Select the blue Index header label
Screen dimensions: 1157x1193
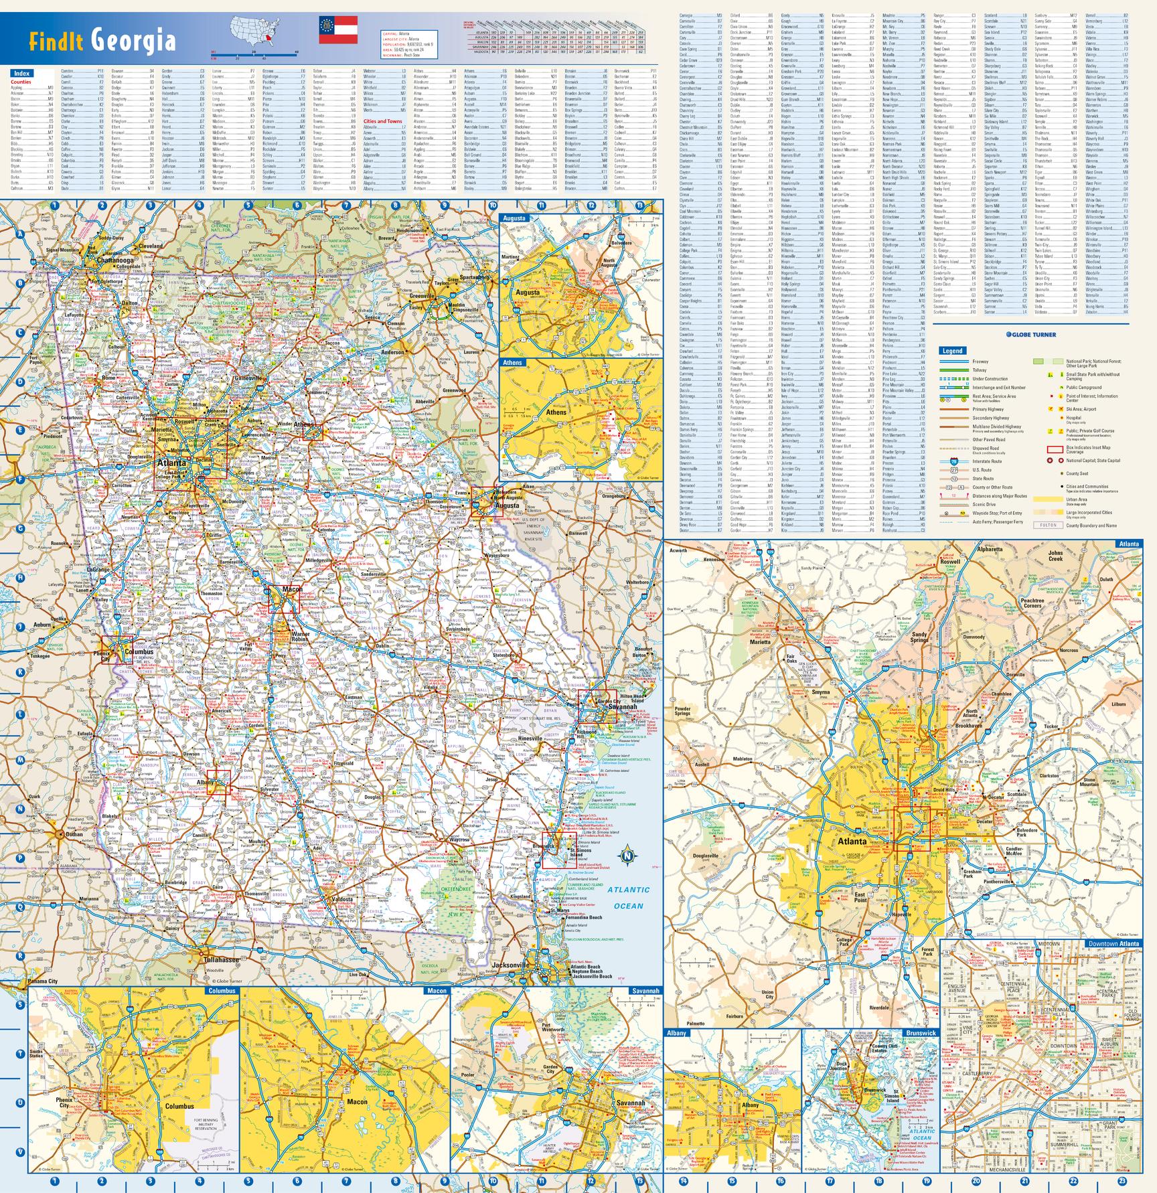click(x=22, y=73)
